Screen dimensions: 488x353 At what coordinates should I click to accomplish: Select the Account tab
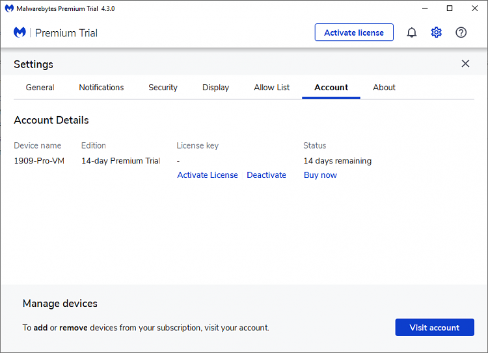click(x=331, y=88)
